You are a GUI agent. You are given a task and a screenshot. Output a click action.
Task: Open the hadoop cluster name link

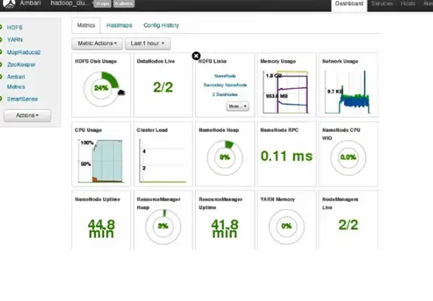coord(70,4)
